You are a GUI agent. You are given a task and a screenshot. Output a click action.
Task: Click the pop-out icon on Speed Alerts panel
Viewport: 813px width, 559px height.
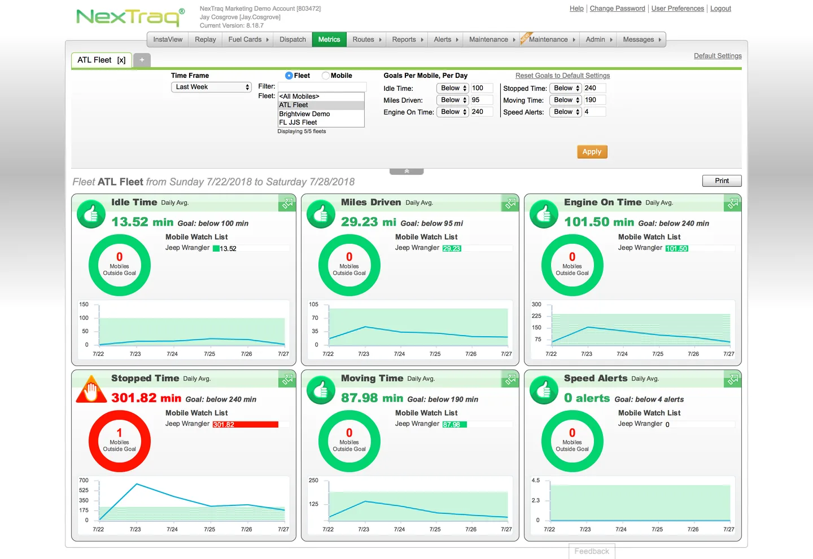[x=732, y=379]
